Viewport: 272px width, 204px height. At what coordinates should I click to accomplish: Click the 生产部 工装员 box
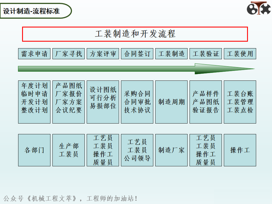pyautogui.click(x=69, y=150)
